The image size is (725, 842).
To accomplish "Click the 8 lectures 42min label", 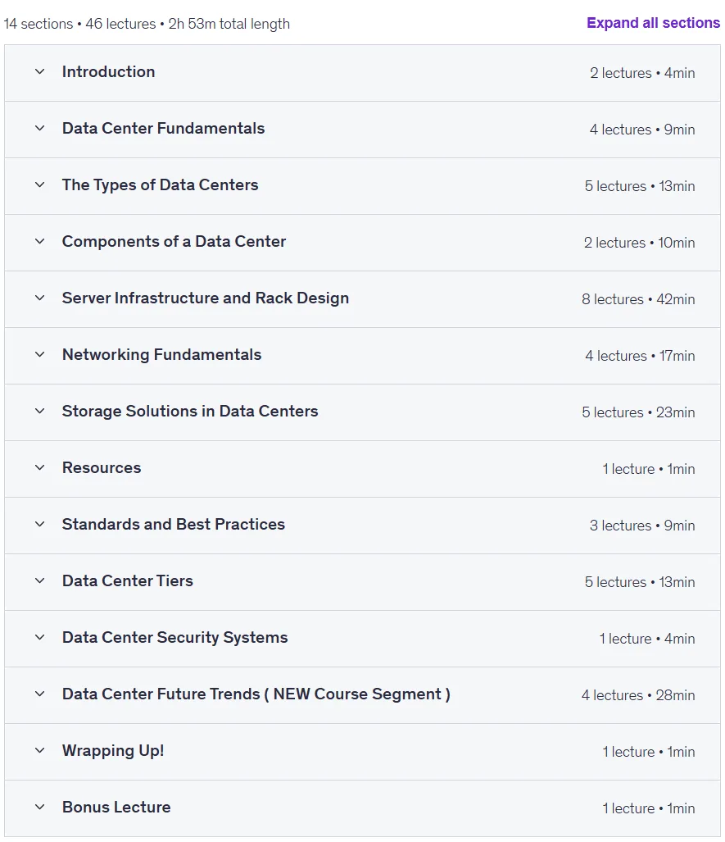I will 638,299.
